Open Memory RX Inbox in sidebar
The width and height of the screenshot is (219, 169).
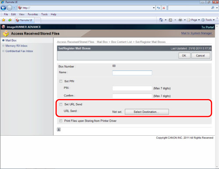pos(16,46)
